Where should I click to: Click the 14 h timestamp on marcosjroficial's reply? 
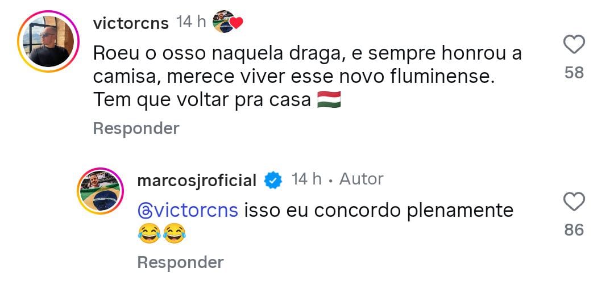tap(306, 180)
